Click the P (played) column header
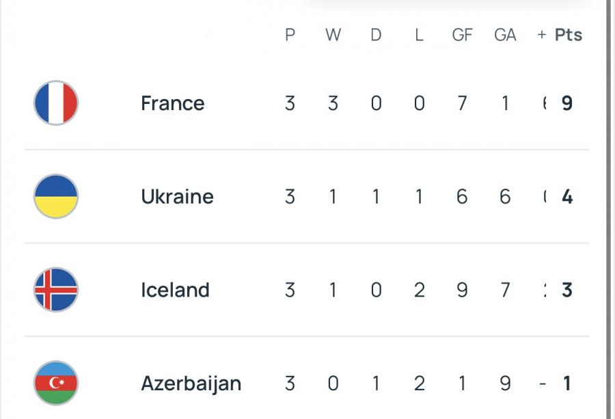The image size is (615, 419). coord(290,35)
